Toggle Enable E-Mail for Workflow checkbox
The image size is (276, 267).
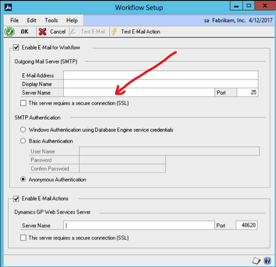[16, 48]
